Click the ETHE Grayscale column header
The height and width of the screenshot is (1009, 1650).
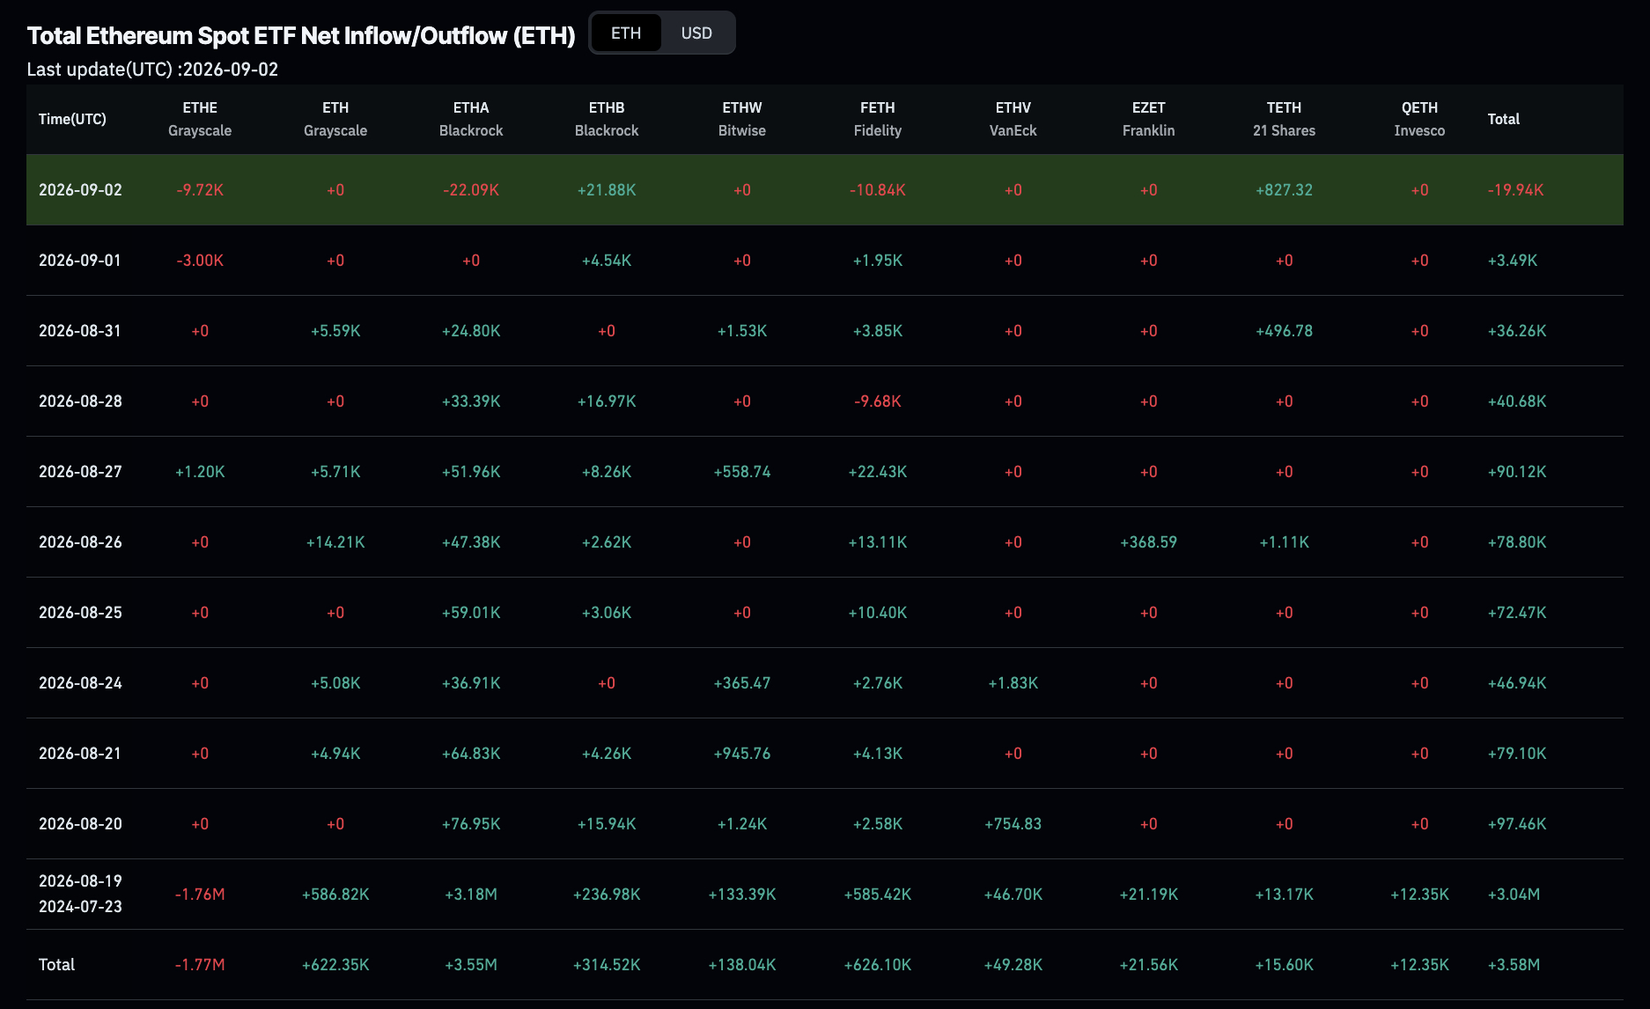(x=200, y=119)
